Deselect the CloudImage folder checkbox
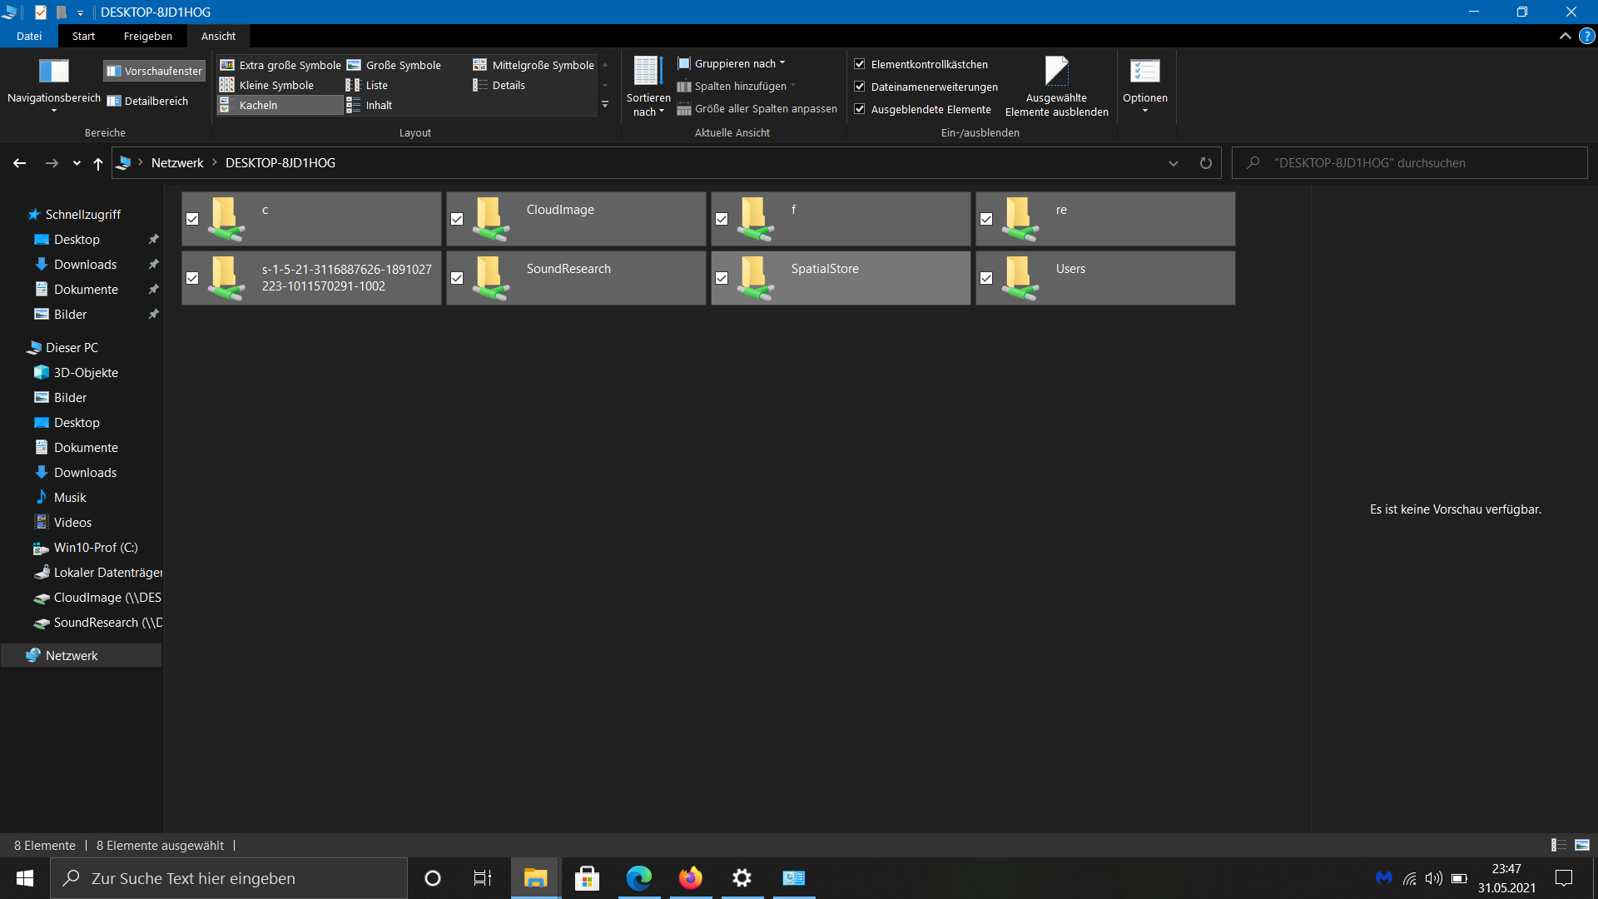This screenshot has width=1598, height=899. pyautogui.click(x=457, y=219)
